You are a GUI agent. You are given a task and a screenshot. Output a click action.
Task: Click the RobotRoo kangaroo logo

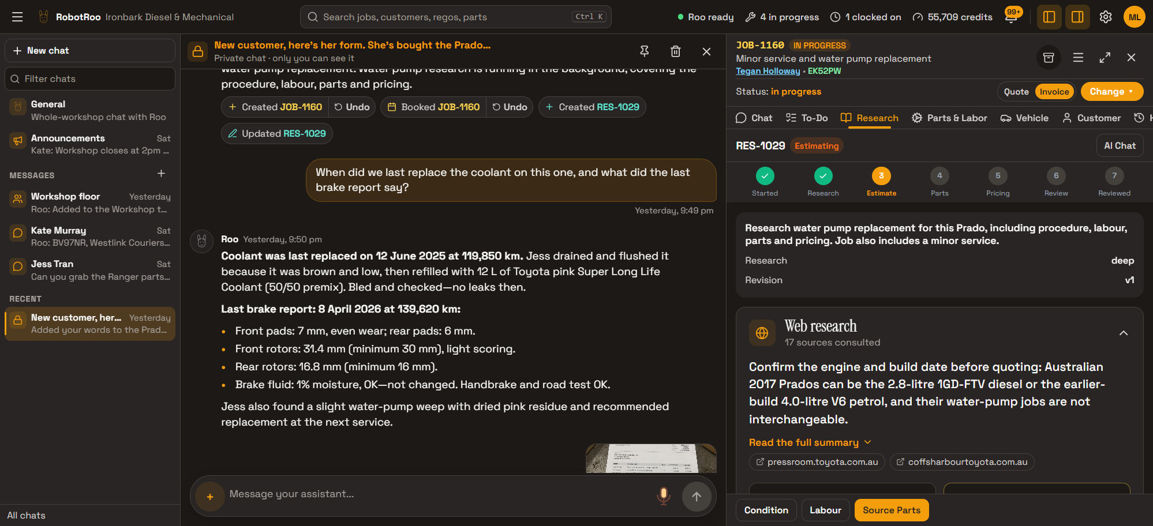[43, 17]
